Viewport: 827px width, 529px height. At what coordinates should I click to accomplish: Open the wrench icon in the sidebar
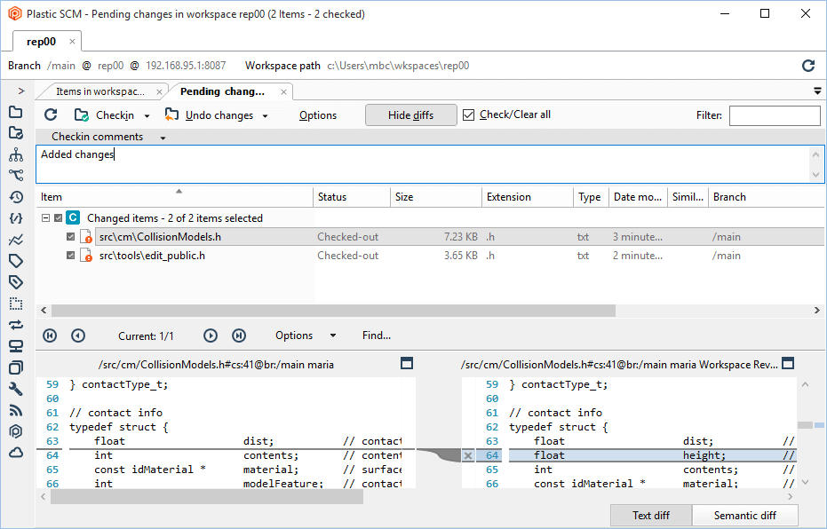tap(16, 389)
